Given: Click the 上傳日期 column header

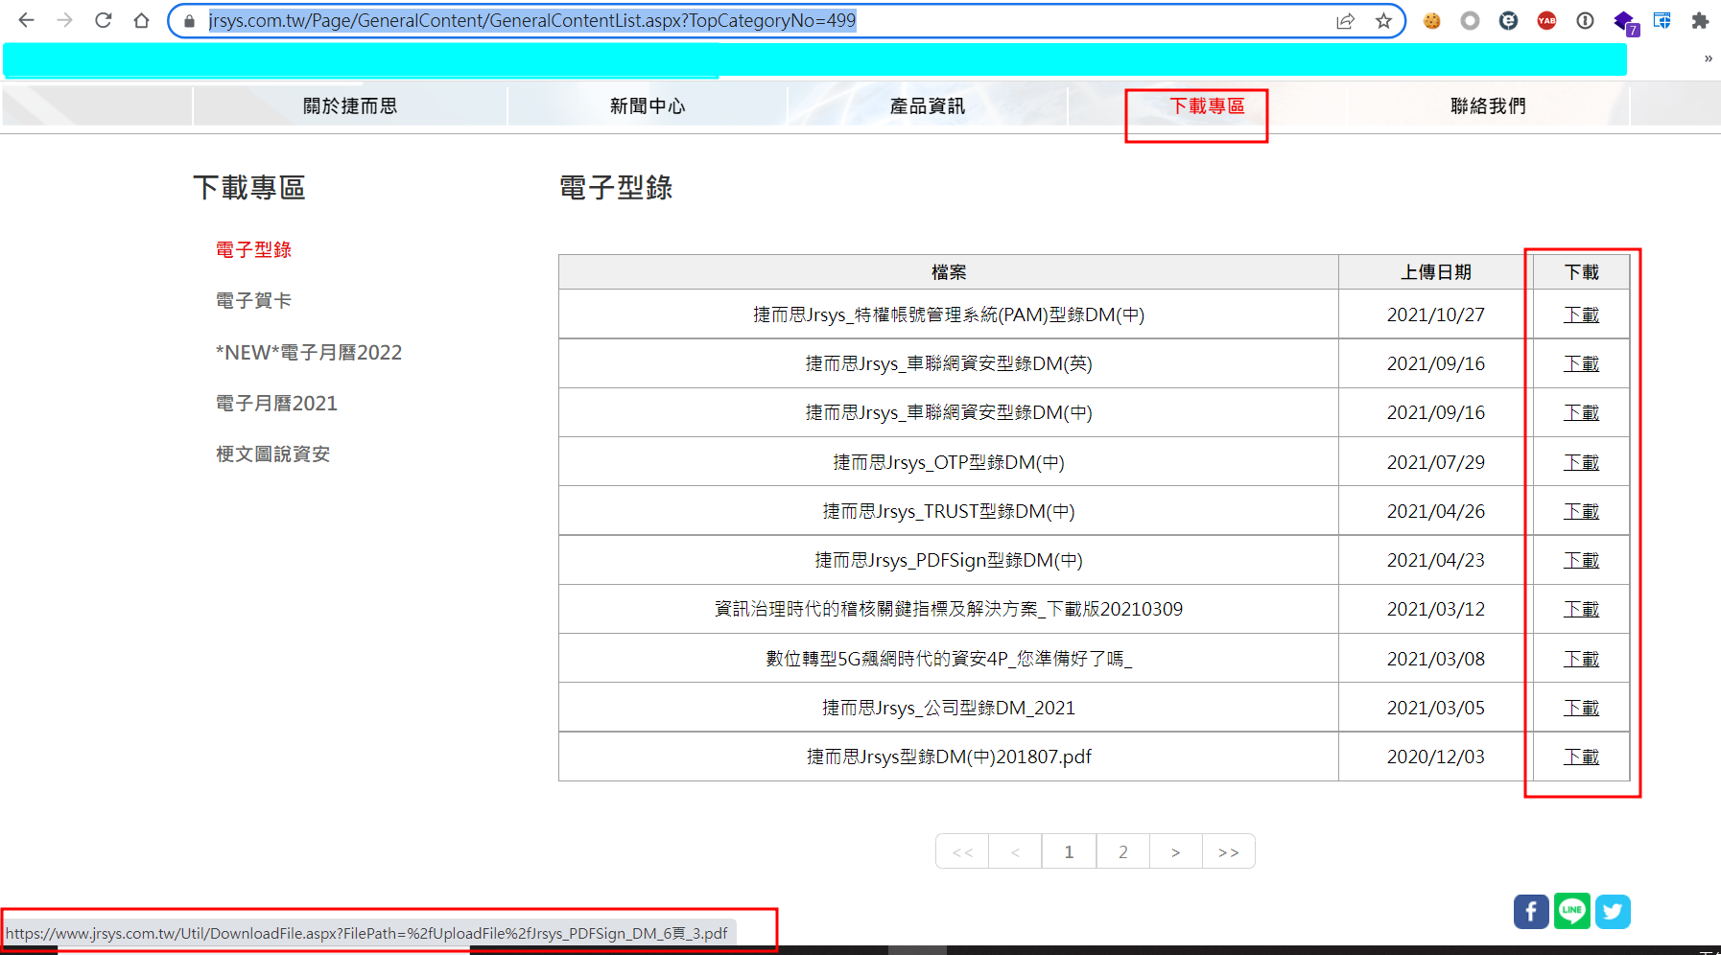Looking at the screenshot, I should pos(1435,272).
